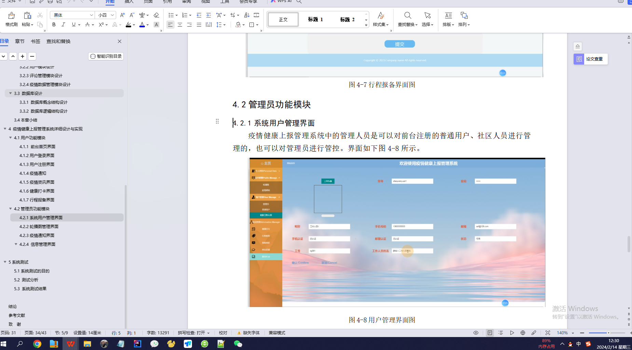Open WeChat from the taskbar
The height and width of the screenshot is (350, 632).
(x=238, y=344)
